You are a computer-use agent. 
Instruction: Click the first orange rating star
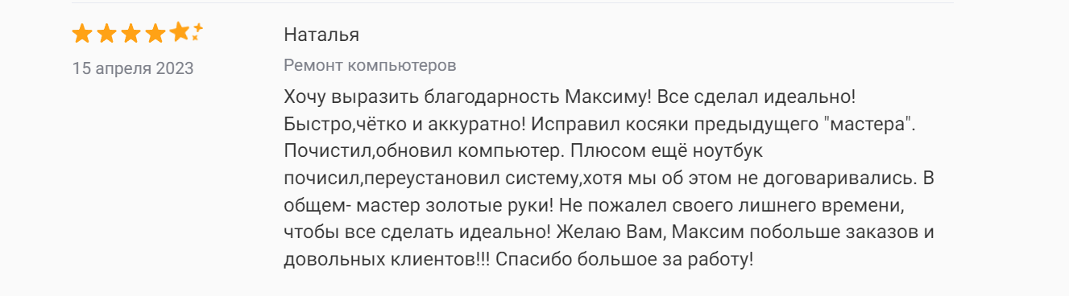82,34
